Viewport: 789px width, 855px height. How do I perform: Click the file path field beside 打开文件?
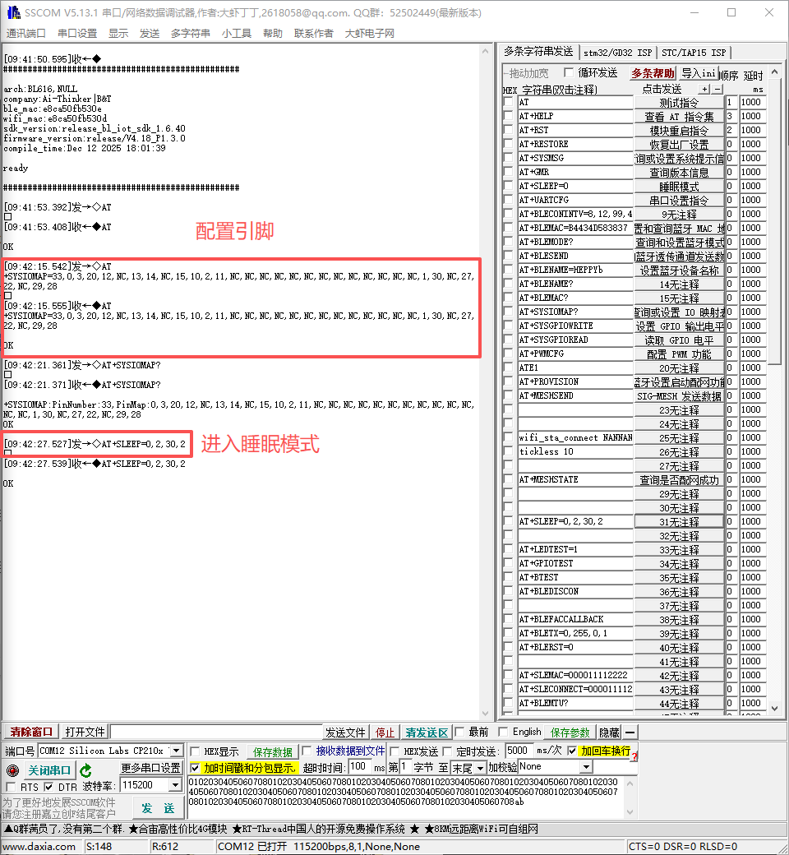point(216,732)
